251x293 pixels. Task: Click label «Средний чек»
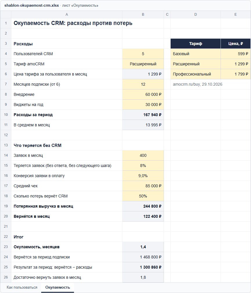point(26,186)
